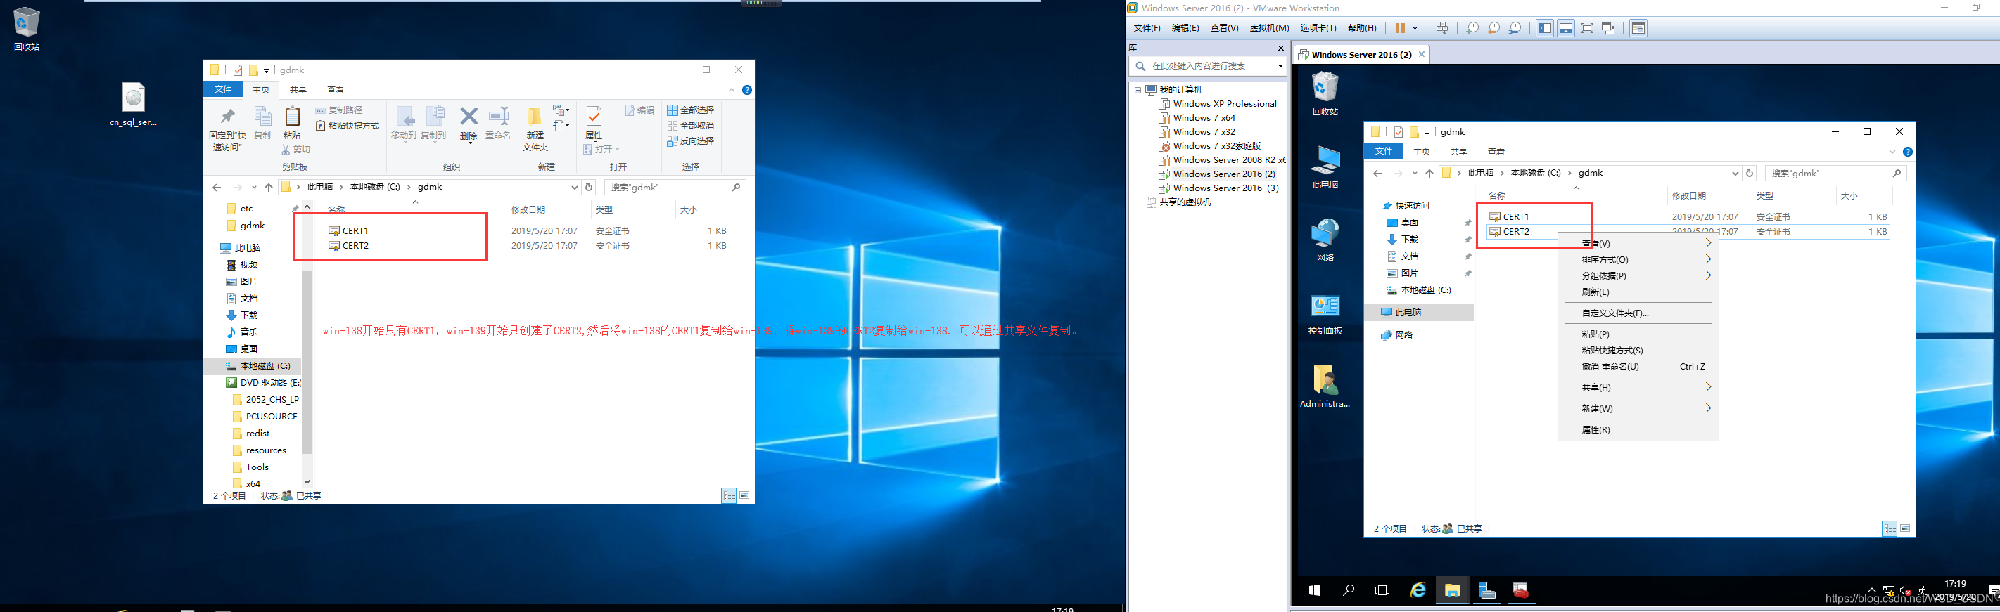Click Start button in VM taskbar
This screenshot has width=2000, height=612.
click(x=1314, y=590)
